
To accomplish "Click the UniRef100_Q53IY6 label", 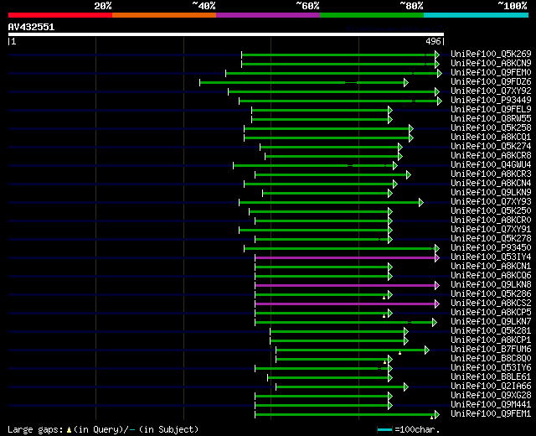I will (x=491, y=368).
